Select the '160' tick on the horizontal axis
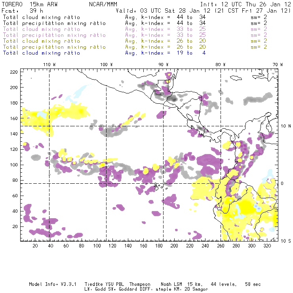Viewport: 293px width, 293px height. pos(143,246)
